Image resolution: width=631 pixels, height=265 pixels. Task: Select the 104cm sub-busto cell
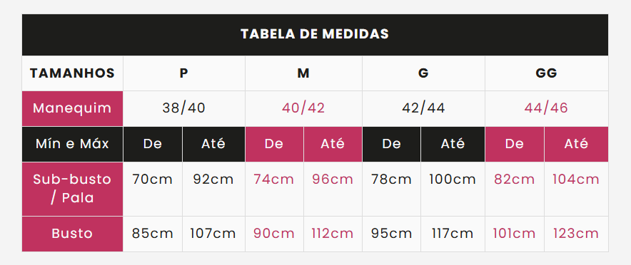pos(576,189)
